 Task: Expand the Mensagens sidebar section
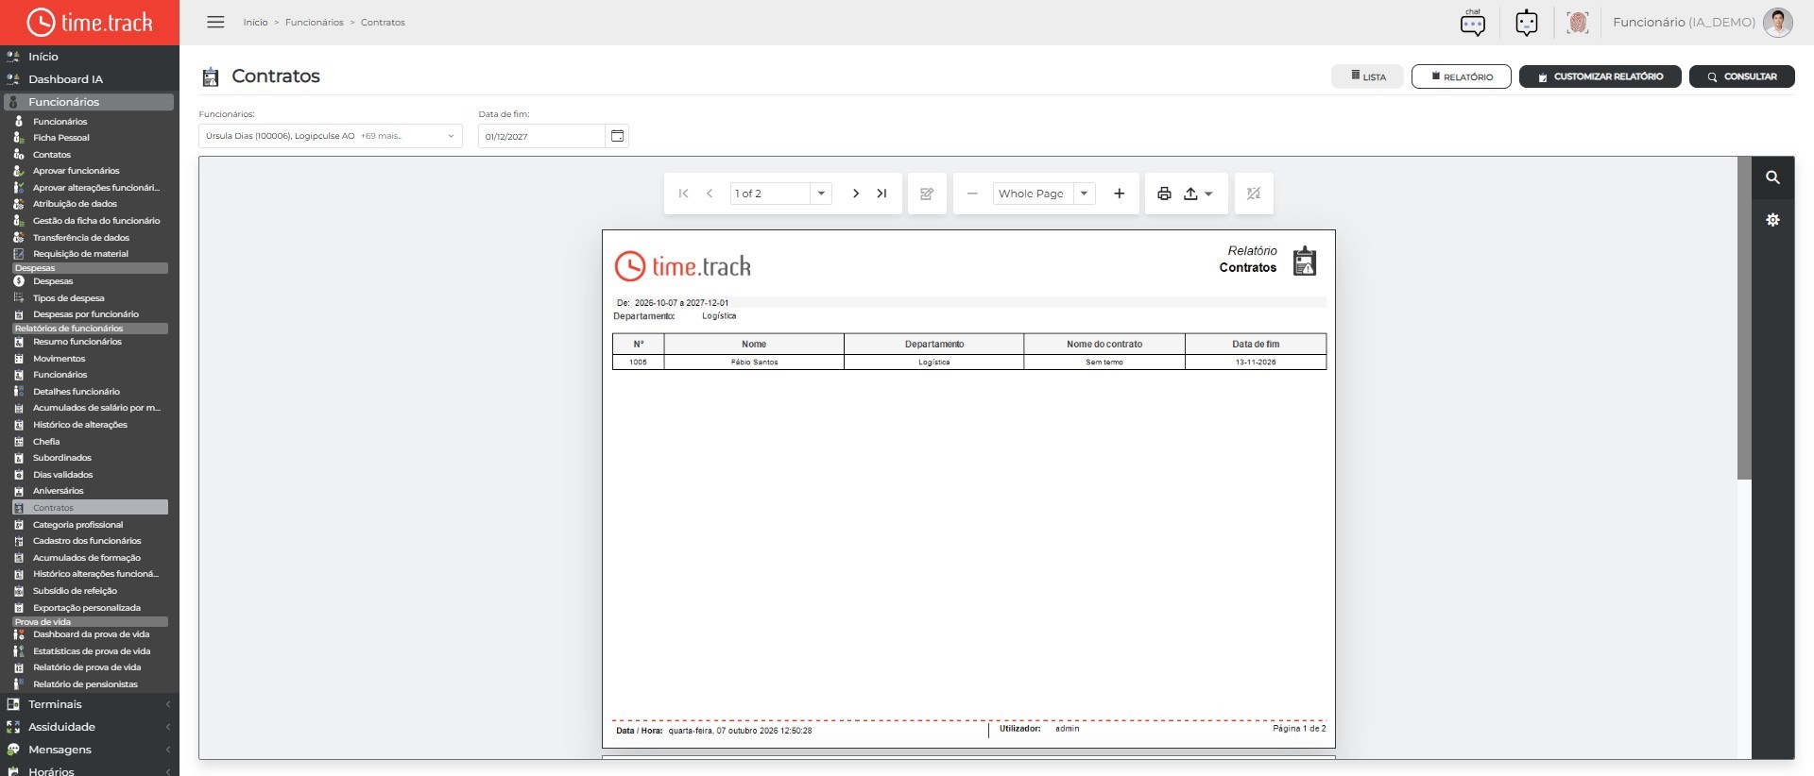point(90,750)
